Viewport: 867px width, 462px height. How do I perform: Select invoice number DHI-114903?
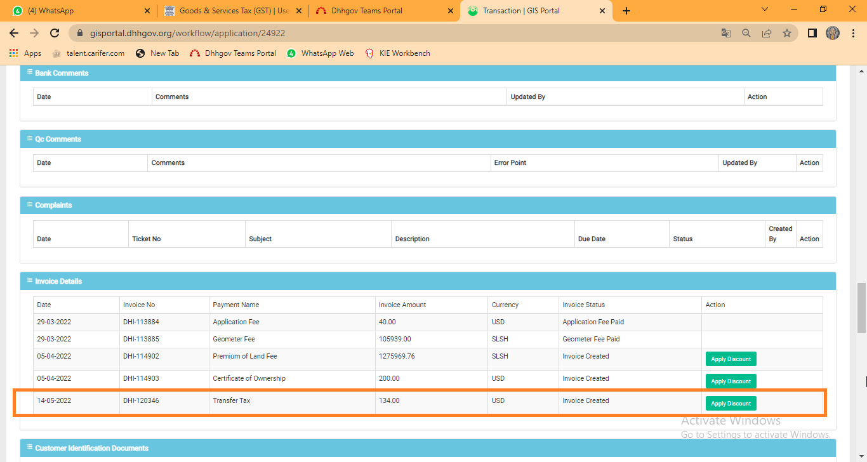click(x=141, y=378)
